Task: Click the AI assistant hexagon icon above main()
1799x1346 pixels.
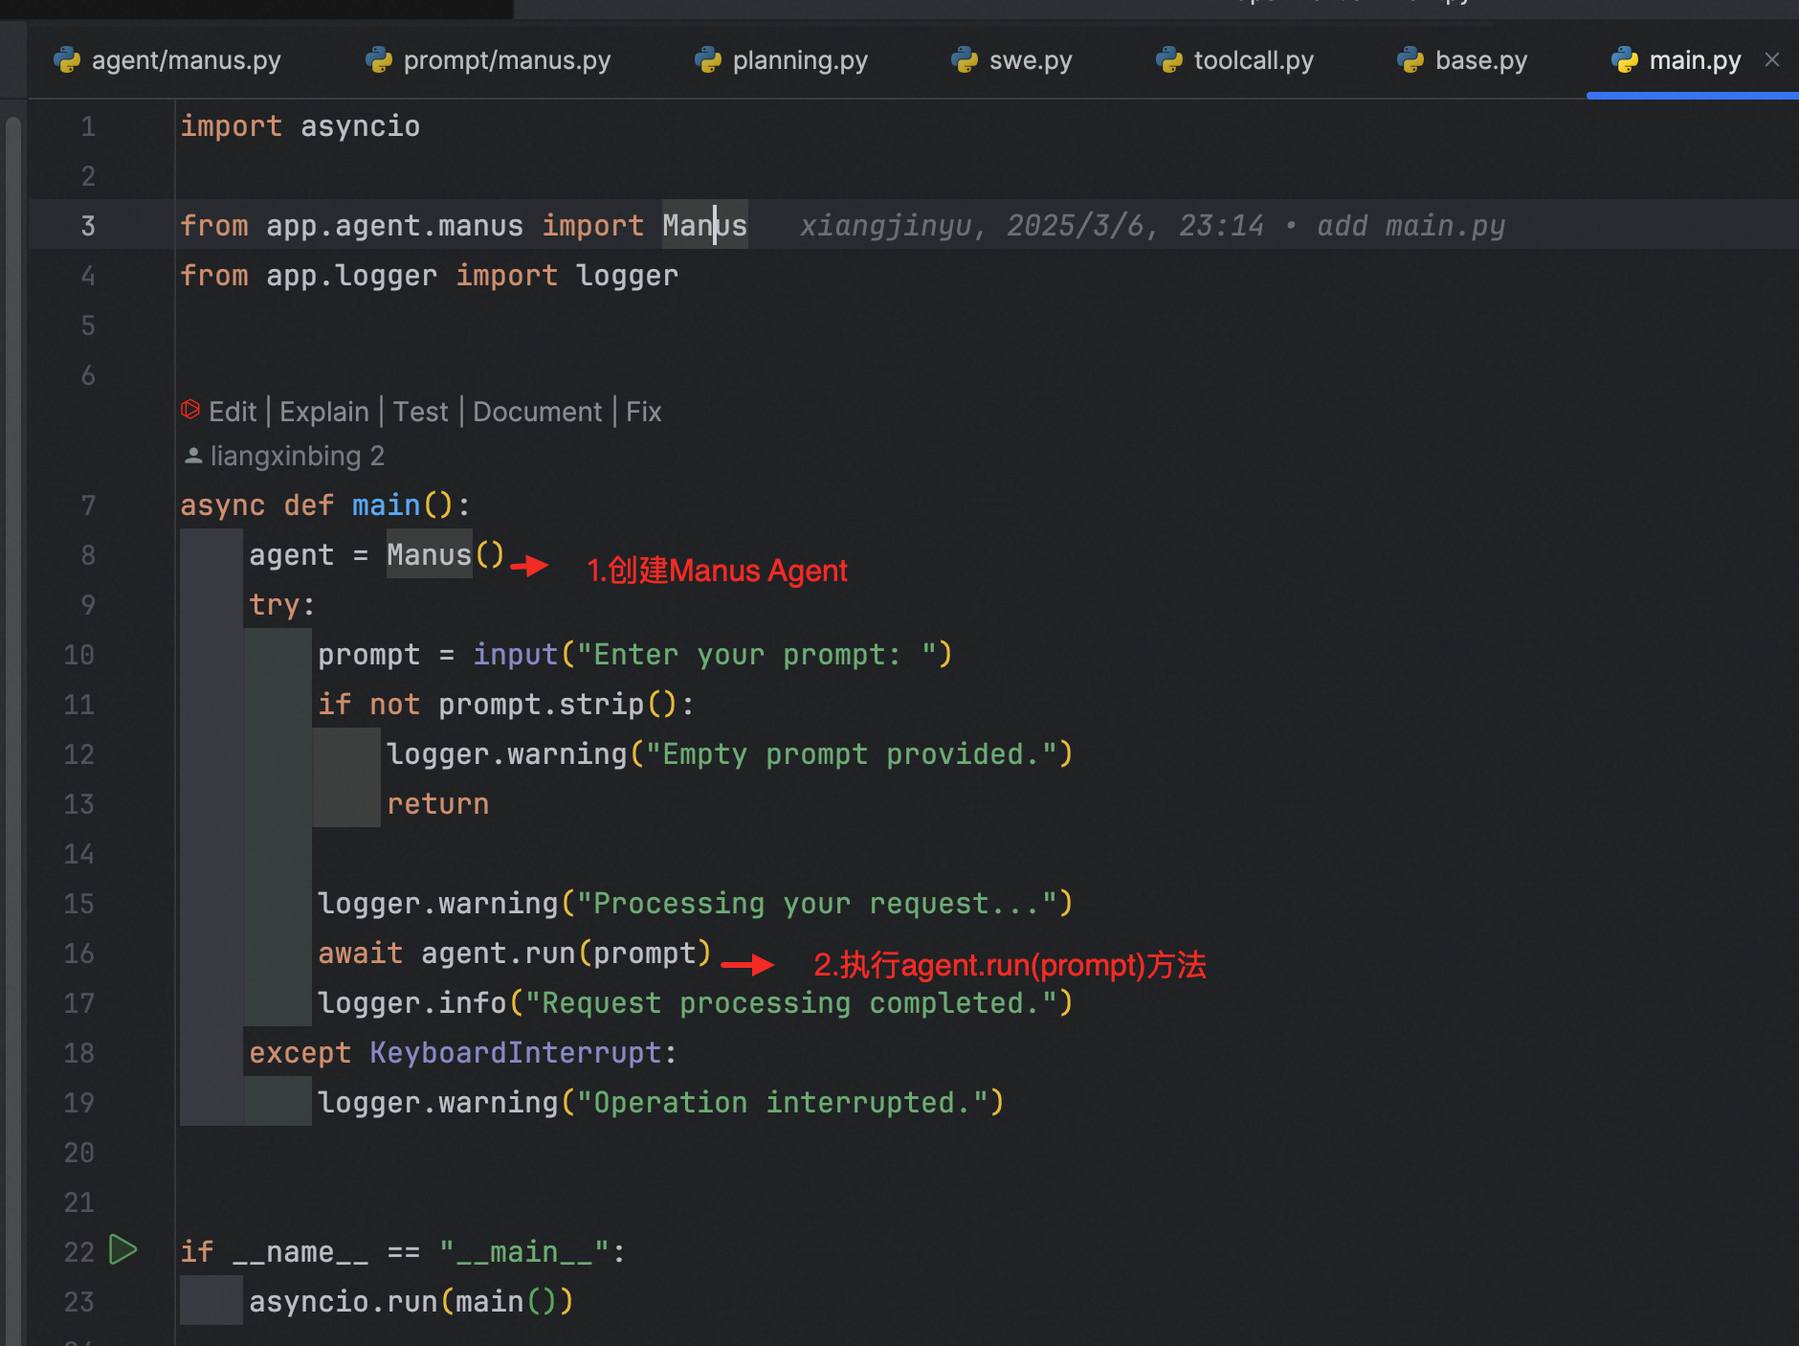Action: (x=190, y=410)
